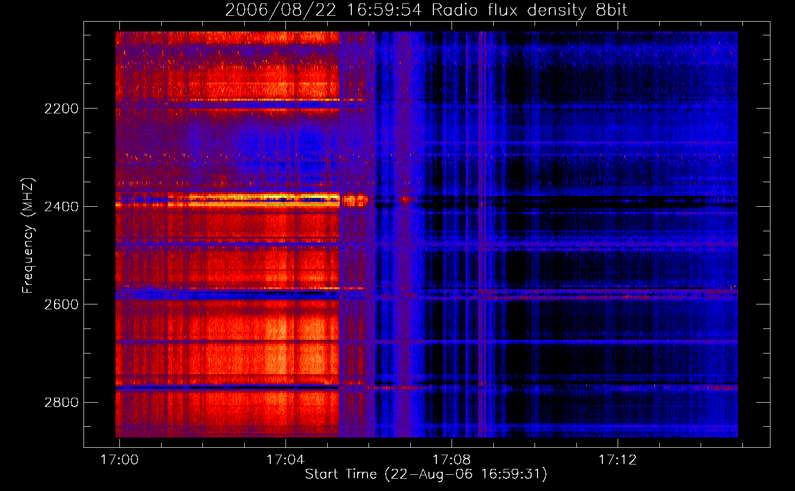Image resolution: width=795 pixels, height=491 pixels.
Task: Click the 'Frequency (MHZ)' axis label
Action: (28, 236)
